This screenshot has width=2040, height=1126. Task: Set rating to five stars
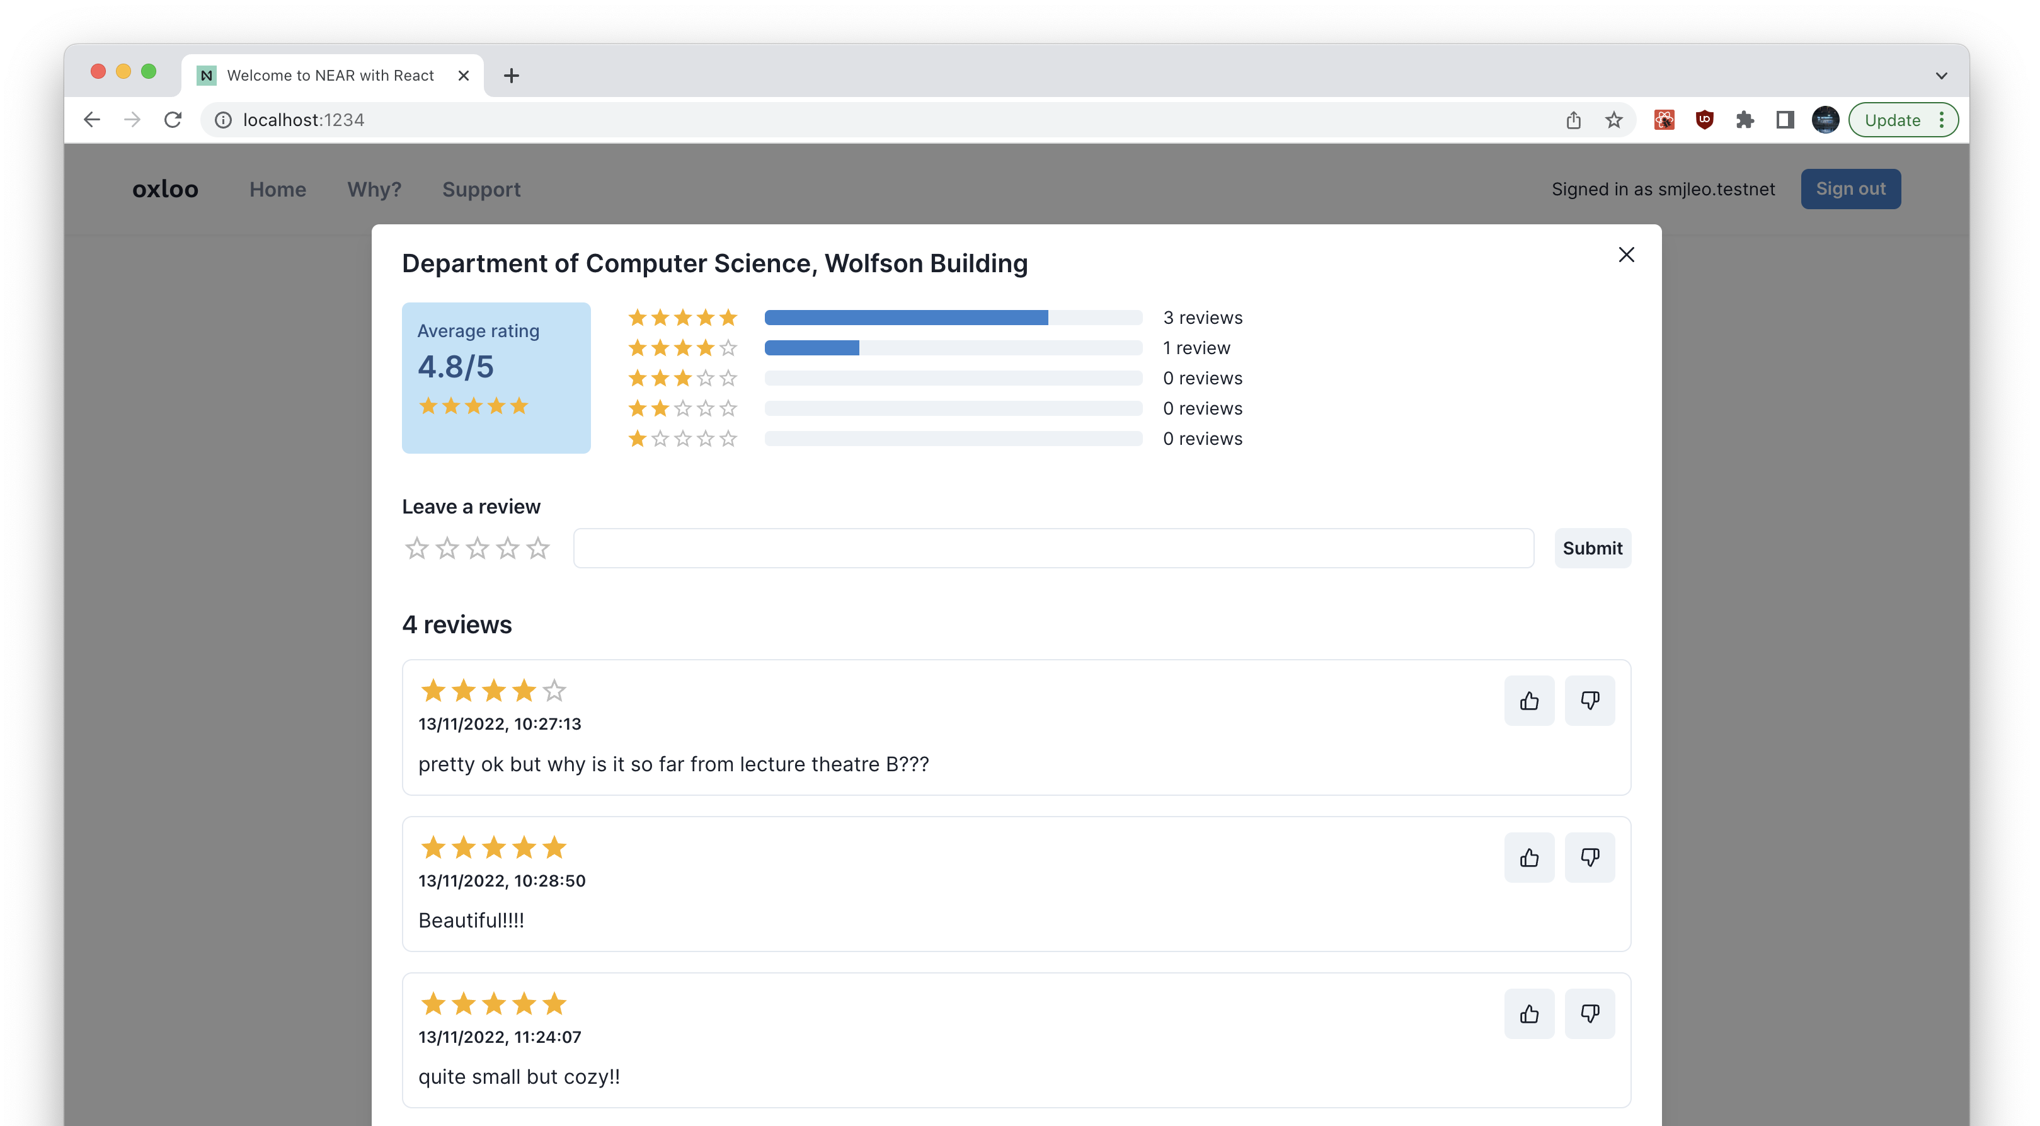click(537, 548)
